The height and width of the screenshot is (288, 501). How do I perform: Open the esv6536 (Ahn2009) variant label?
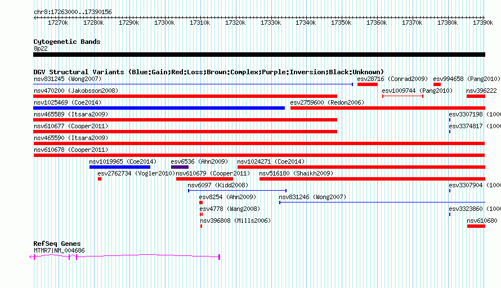coord(199,161)
